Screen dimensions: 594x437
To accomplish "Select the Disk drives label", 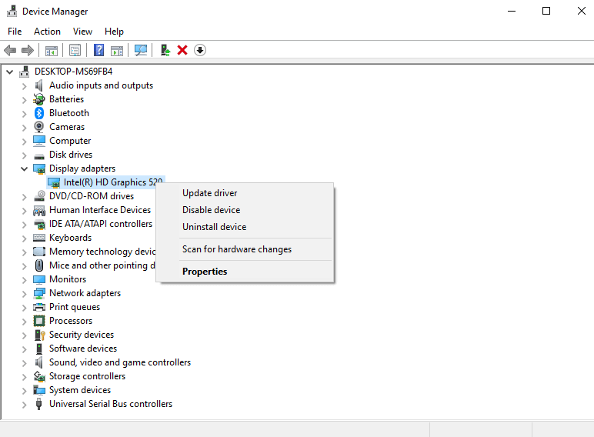I will [x=71, y=155].
